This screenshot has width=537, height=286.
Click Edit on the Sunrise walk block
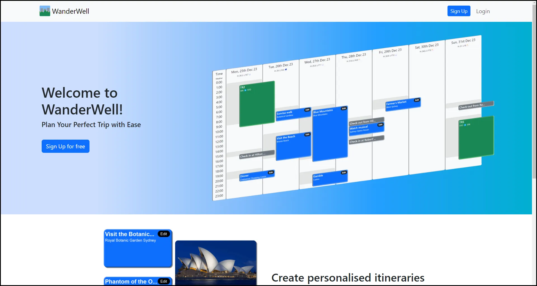[x=307, y=110]
